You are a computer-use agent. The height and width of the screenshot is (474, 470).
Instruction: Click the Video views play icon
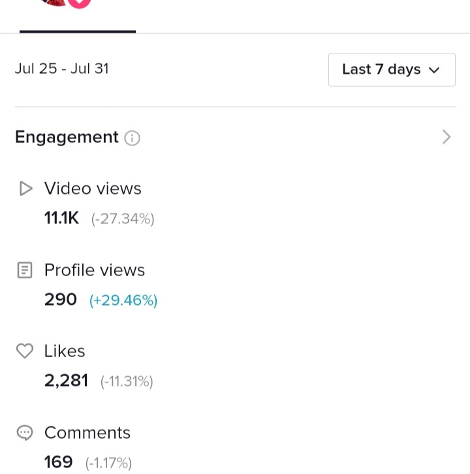25,188
